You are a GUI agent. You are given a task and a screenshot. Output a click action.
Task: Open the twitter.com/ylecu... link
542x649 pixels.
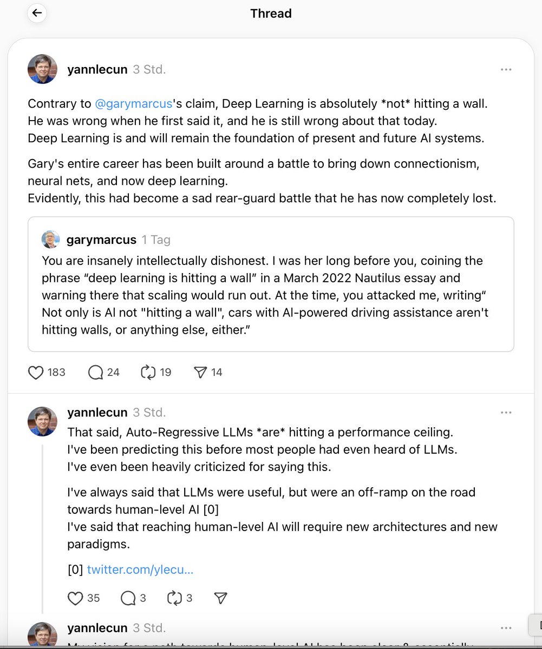pyautogui.click(x=140, y=569)
